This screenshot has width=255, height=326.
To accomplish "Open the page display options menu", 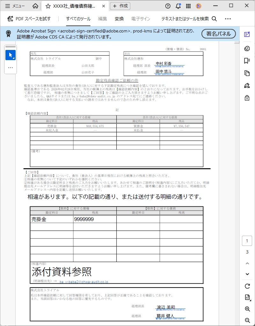I will coord(247,297).
